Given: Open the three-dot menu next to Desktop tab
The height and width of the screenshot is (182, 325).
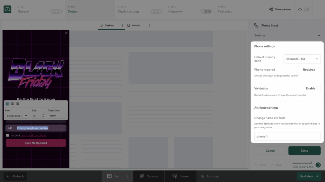Looking at the screenshot, I should tap(123, 25).
